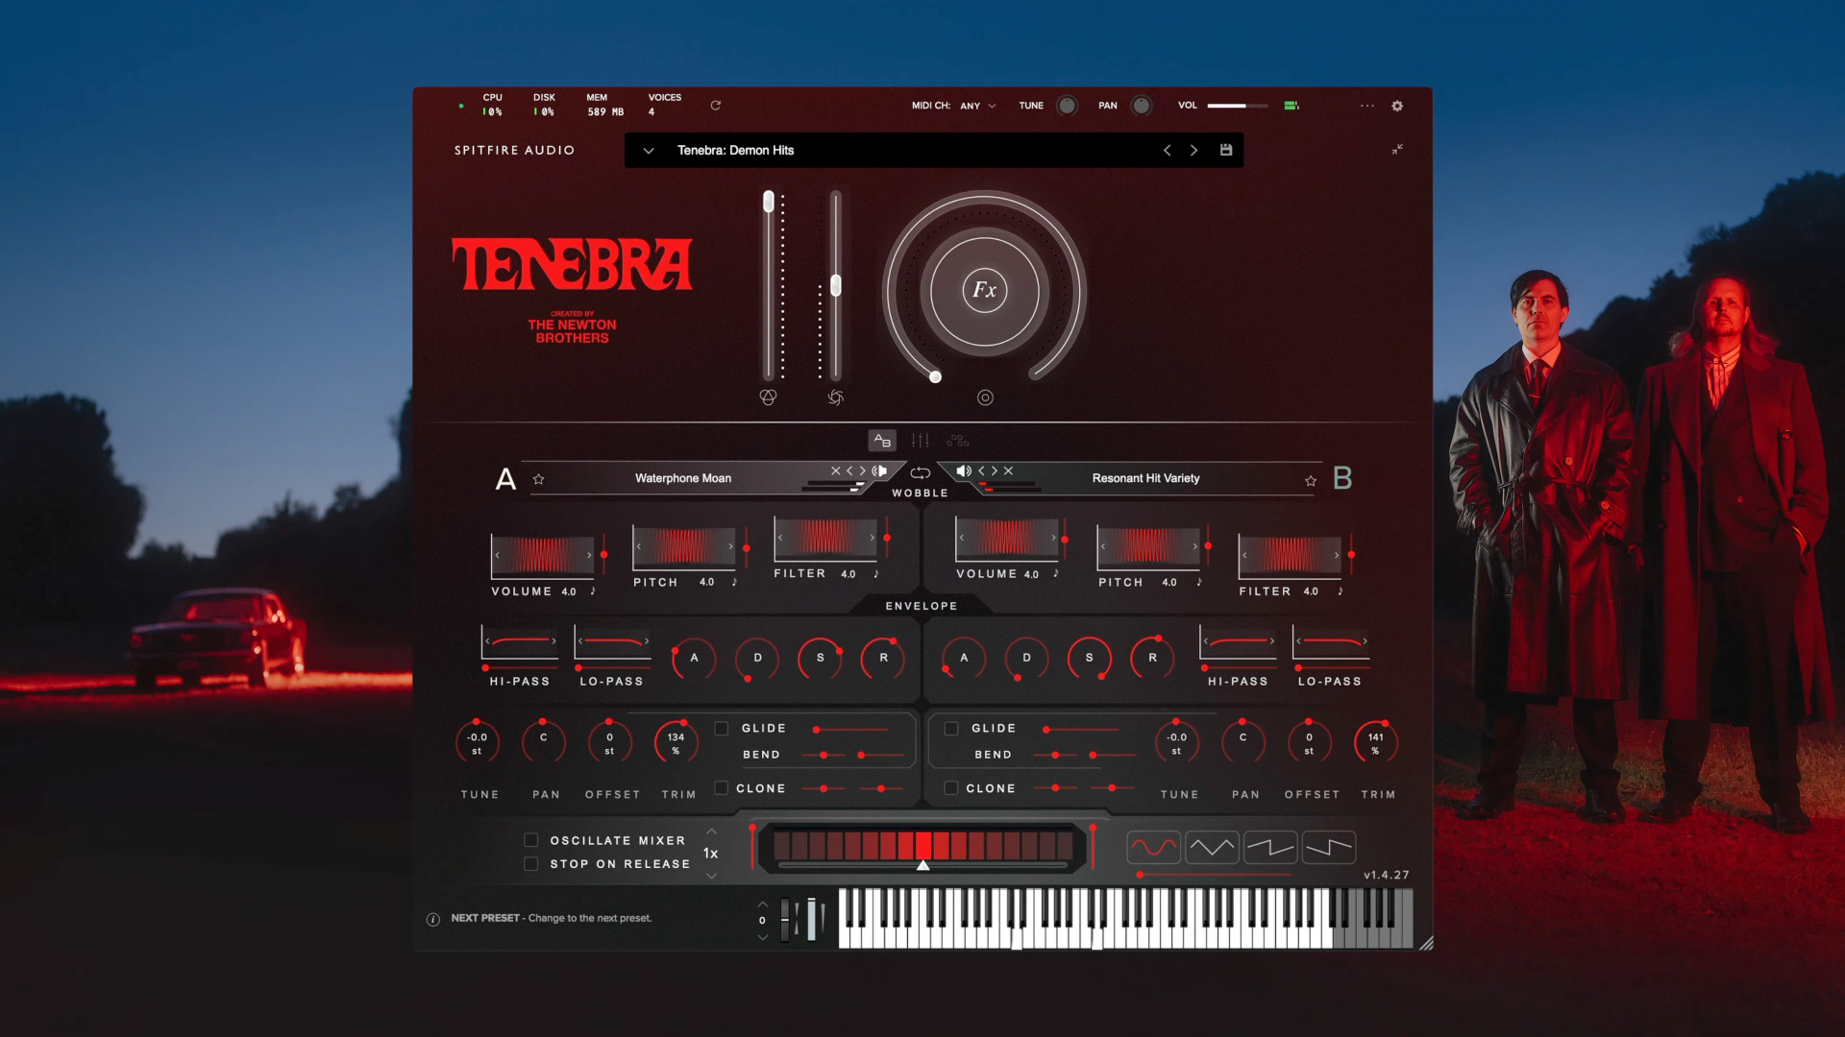Enable Glide on layer A
Viewport: 1845px width, 1037px height.
pos(722,728)
